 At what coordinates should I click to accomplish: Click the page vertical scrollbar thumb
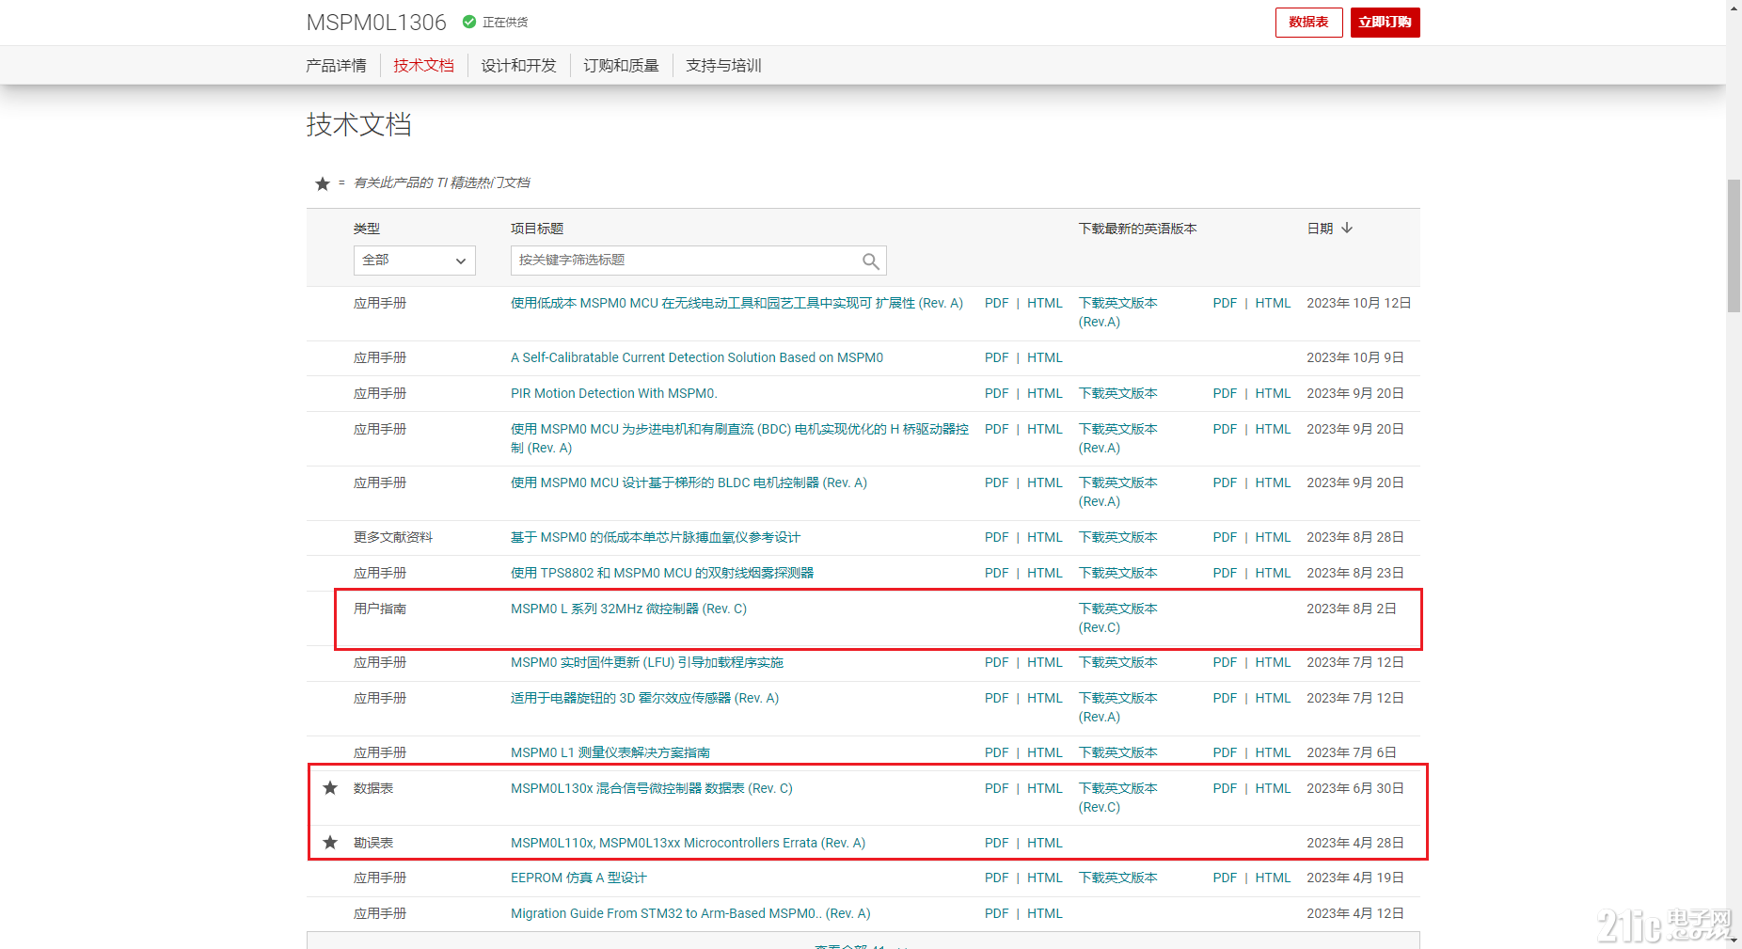(x=1734, y=245)
